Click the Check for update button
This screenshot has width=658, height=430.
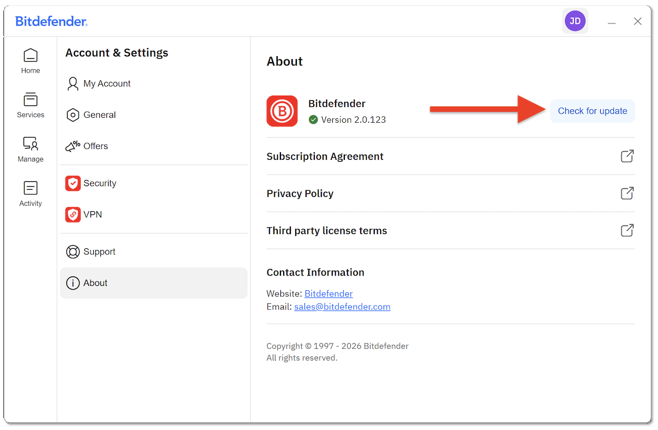click(593, 111)
